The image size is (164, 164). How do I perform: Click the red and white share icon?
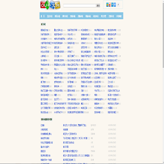click(110, 5)
